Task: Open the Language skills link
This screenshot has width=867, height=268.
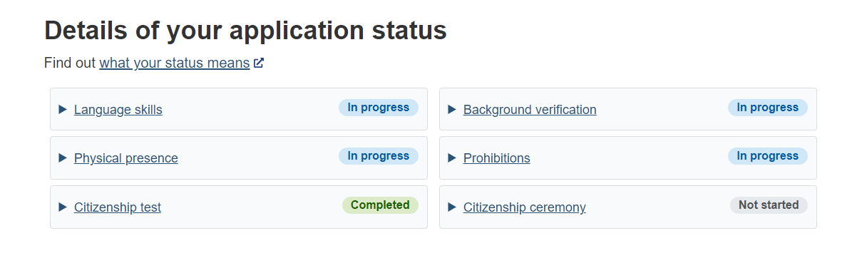Action: tap(118, 110)
